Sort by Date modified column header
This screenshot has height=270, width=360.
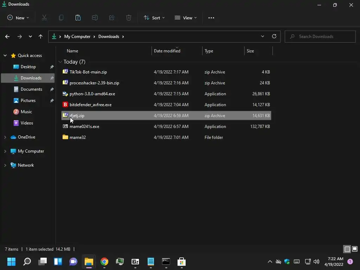[x=167, y=51]
